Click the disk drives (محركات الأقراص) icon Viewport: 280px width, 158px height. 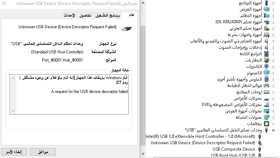pos(267,99)
